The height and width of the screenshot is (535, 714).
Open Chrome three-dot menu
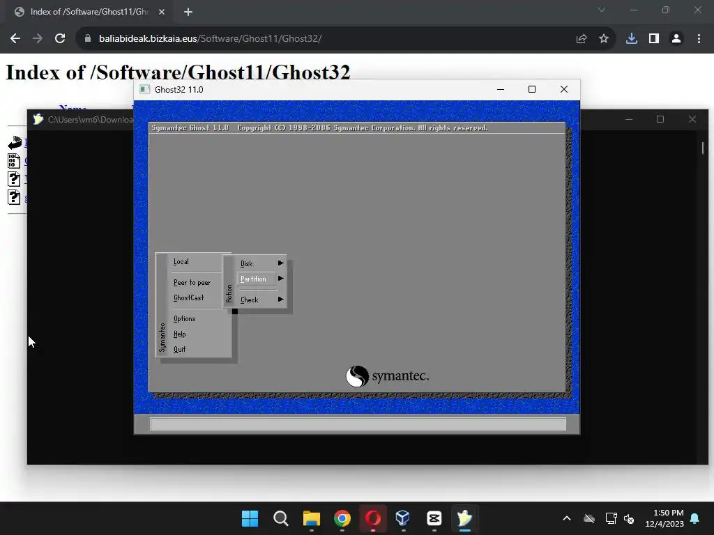[x=699, y=39]
